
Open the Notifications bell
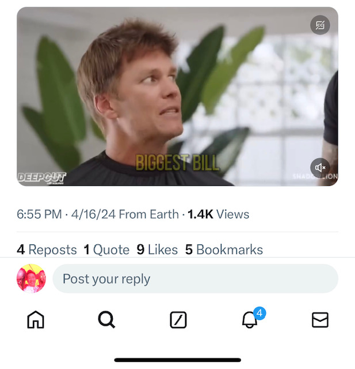[249, 320]
